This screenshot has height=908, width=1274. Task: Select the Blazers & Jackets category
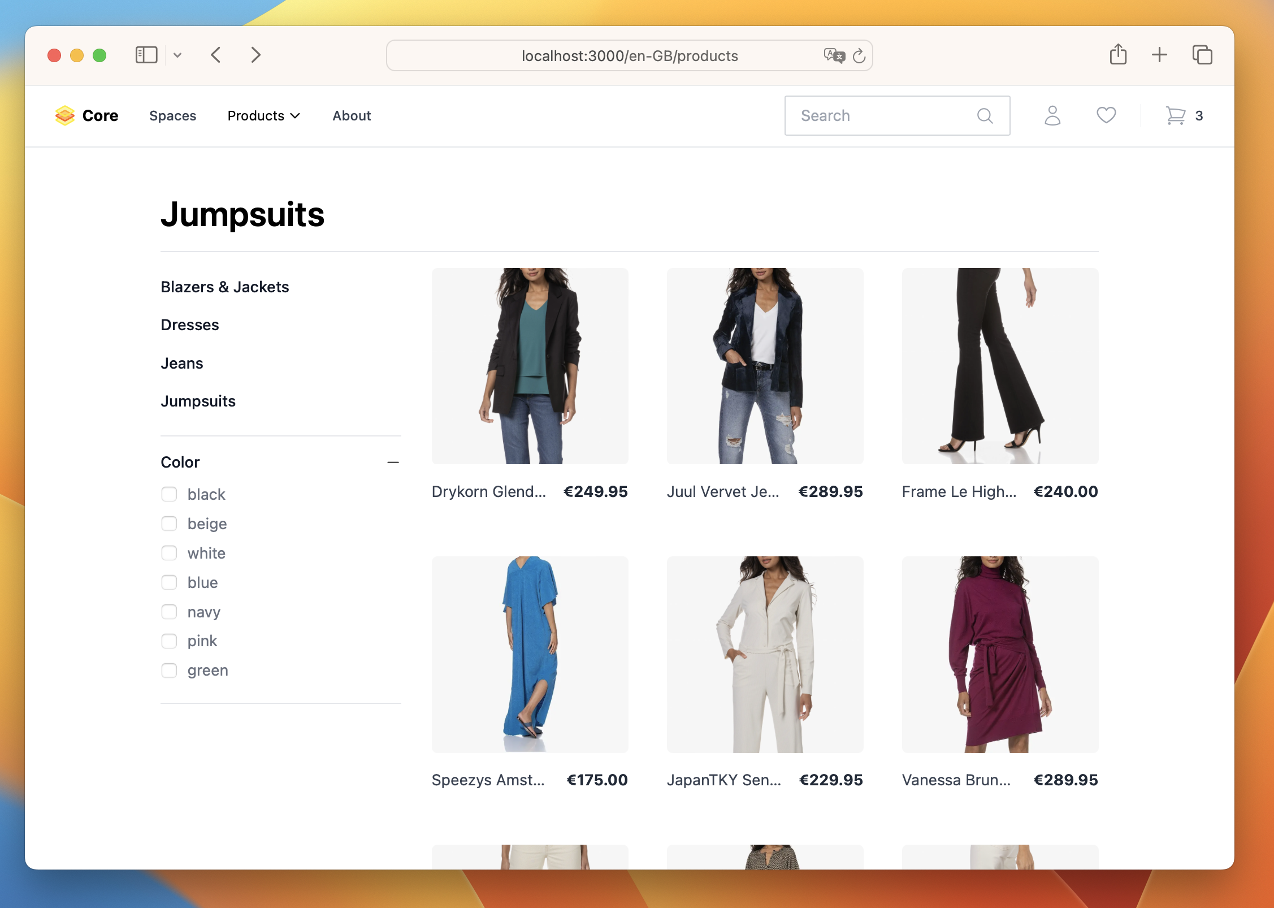click(224, 287)
